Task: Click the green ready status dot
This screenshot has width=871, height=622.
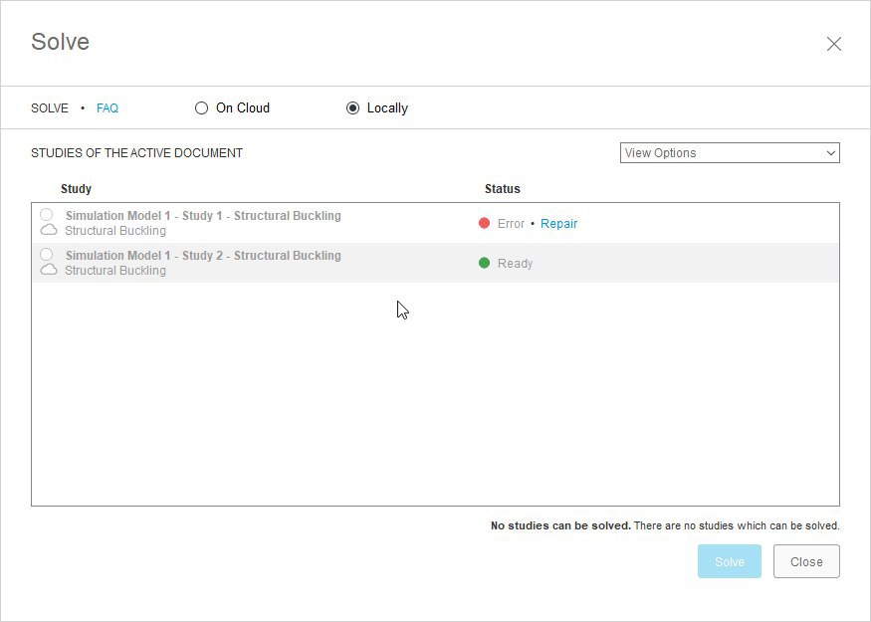Action: 485,263
